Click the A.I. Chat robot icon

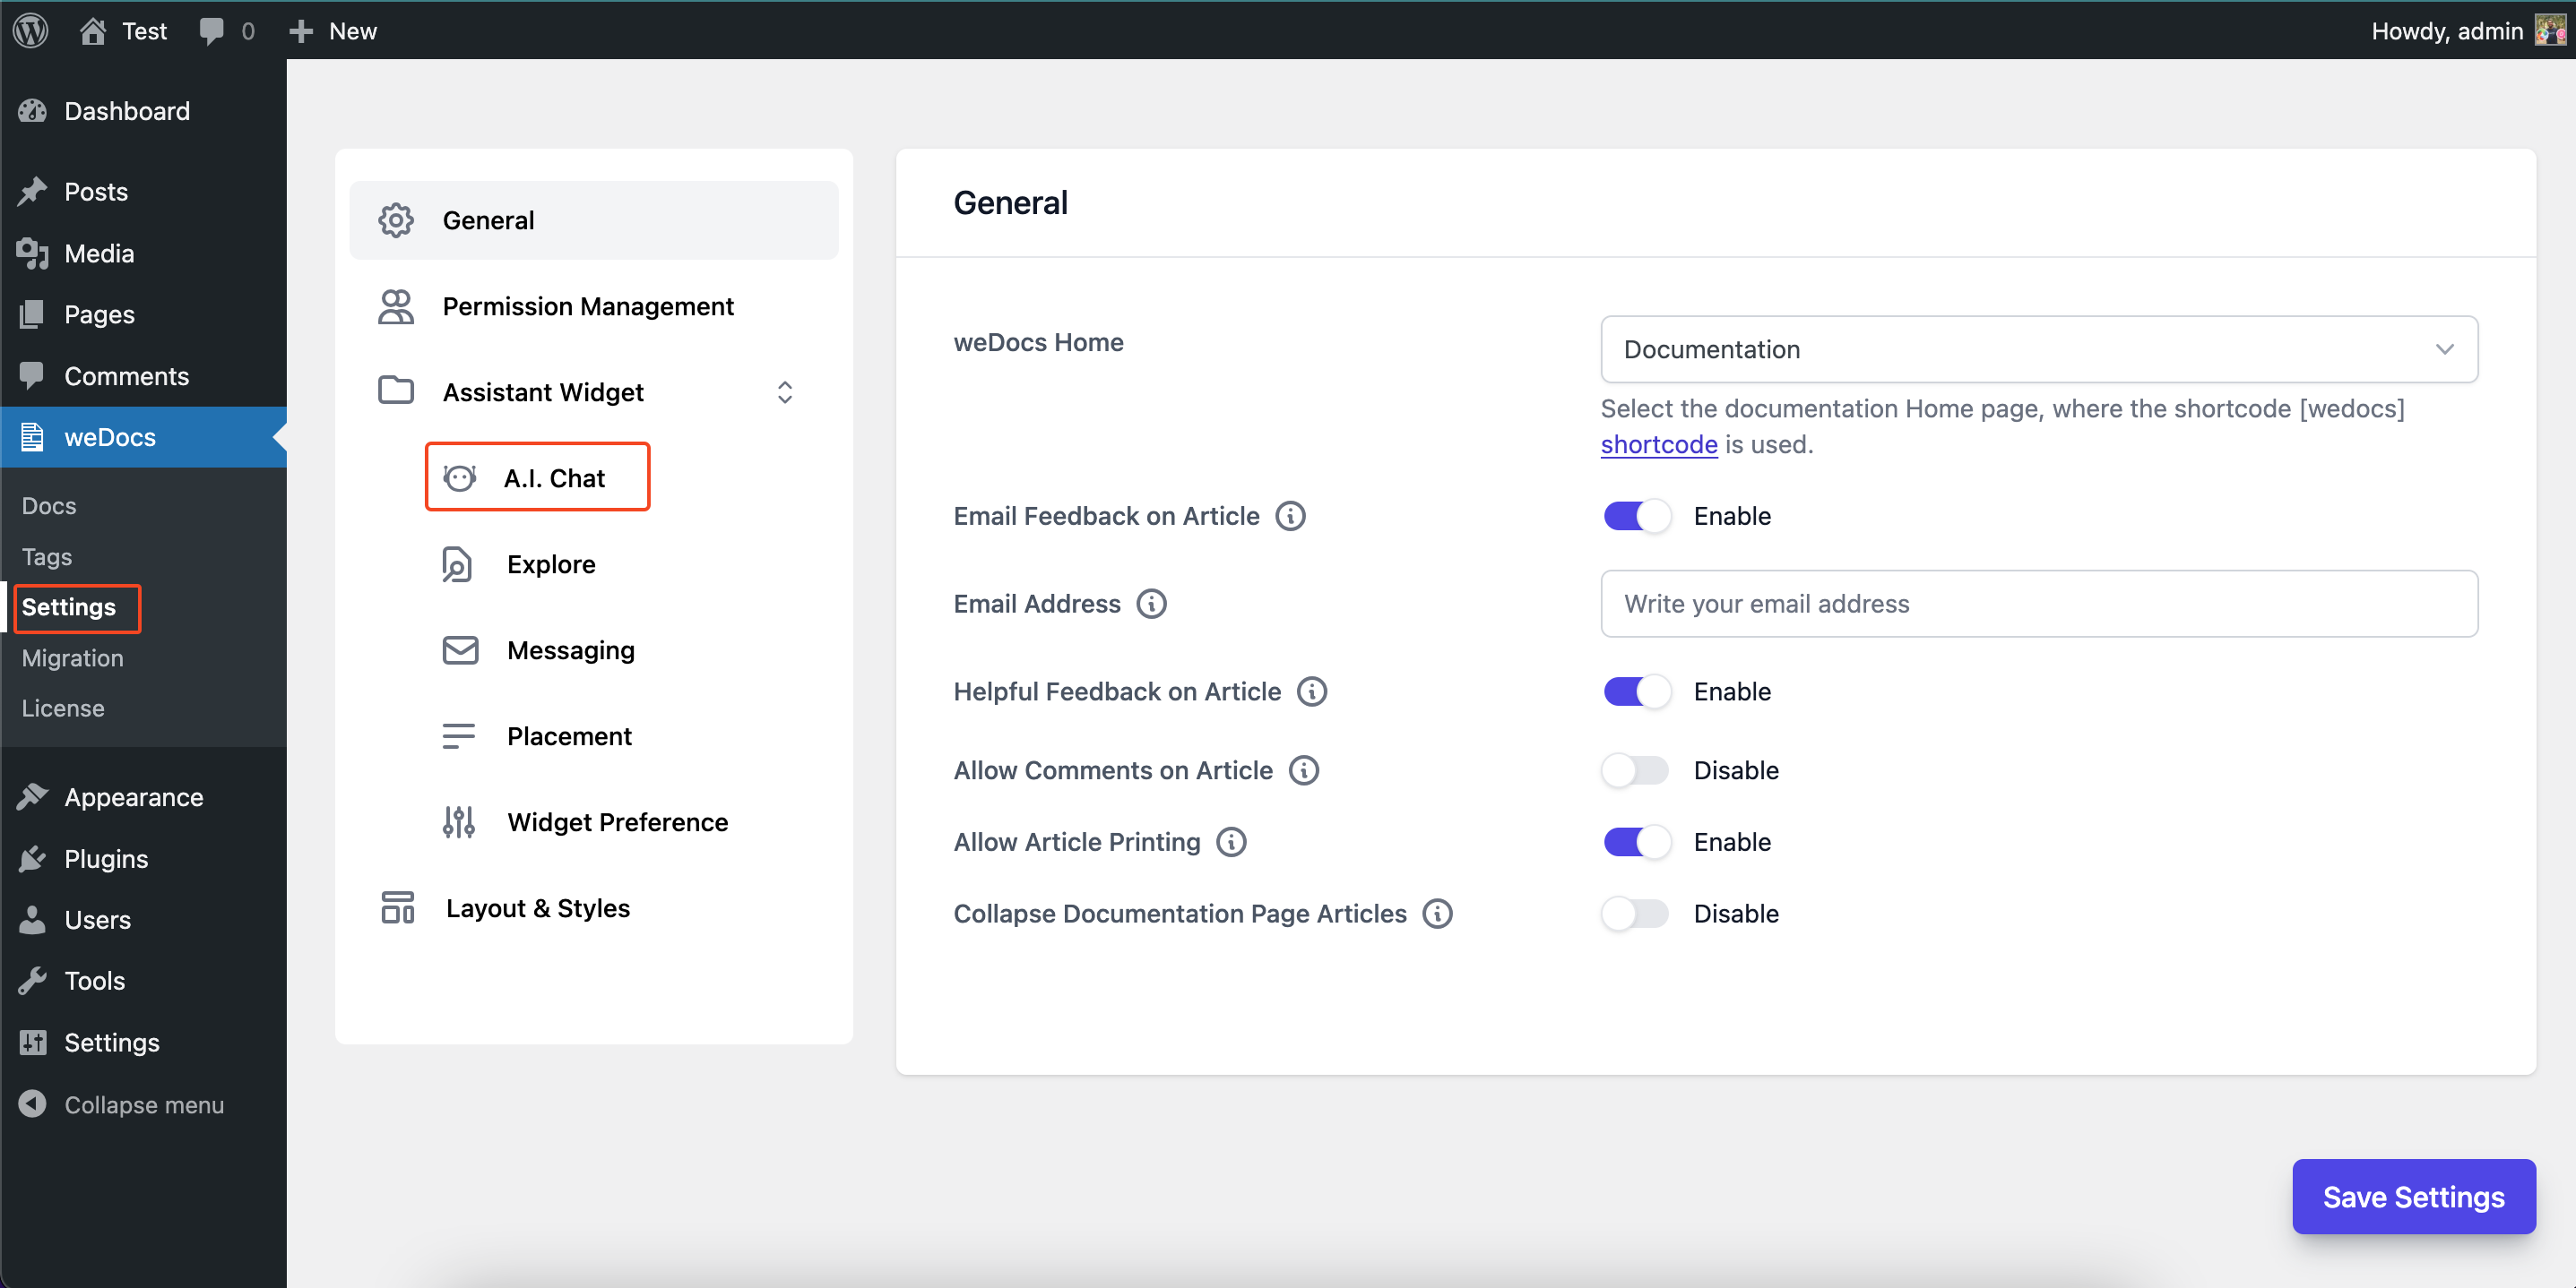(x=459, y=477)
